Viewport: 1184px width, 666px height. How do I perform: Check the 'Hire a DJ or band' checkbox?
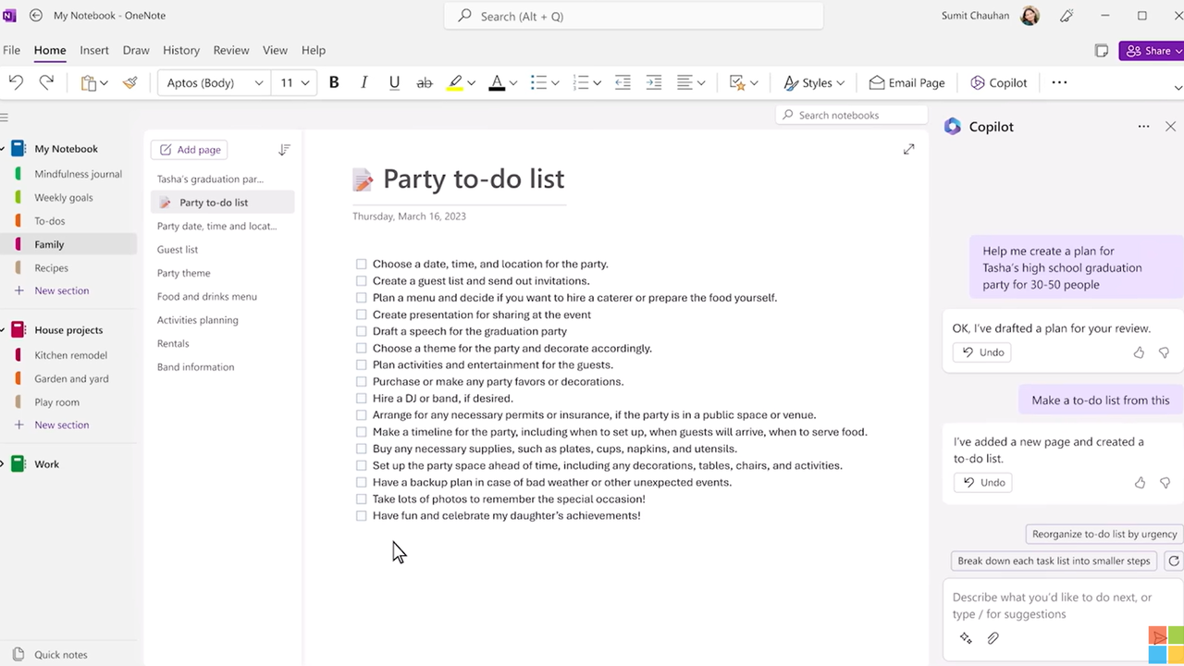[362, 399]
